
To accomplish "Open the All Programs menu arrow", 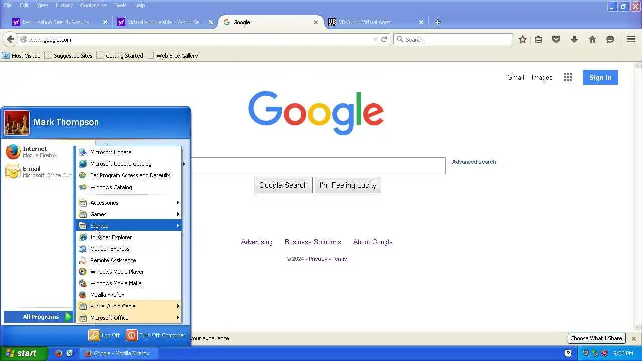I will pyautogui.click(x=68, y=317).
